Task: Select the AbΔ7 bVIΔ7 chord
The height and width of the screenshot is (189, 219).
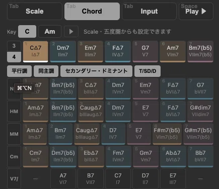Action: (x=173, y=156)
